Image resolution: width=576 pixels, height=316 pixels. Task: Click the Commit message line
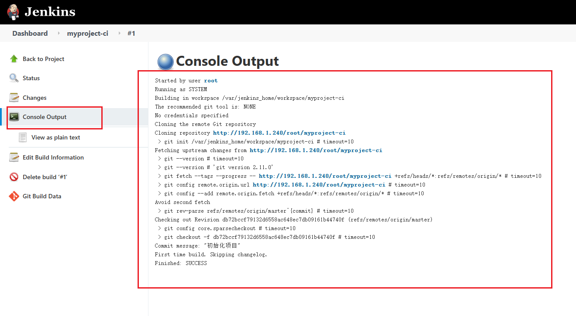click(x=198, y=246)
